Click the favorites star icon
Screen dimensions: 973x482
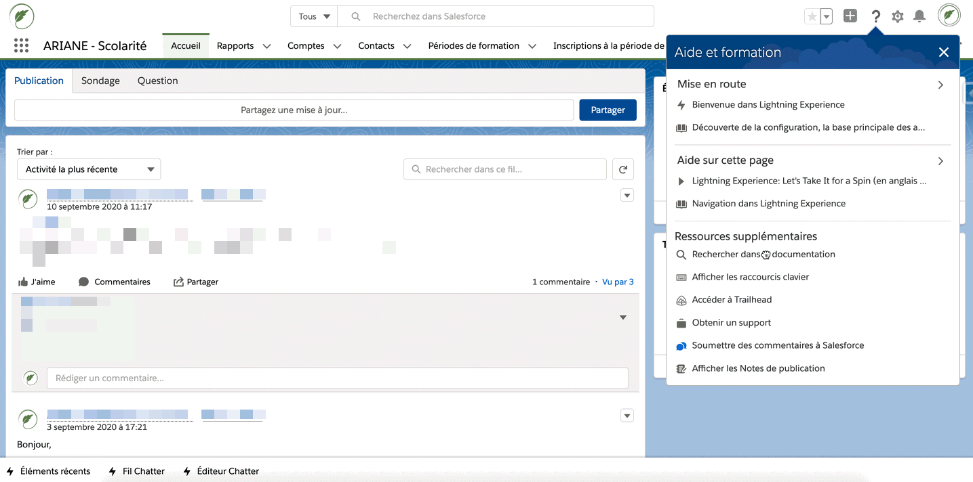coord(812,16)
